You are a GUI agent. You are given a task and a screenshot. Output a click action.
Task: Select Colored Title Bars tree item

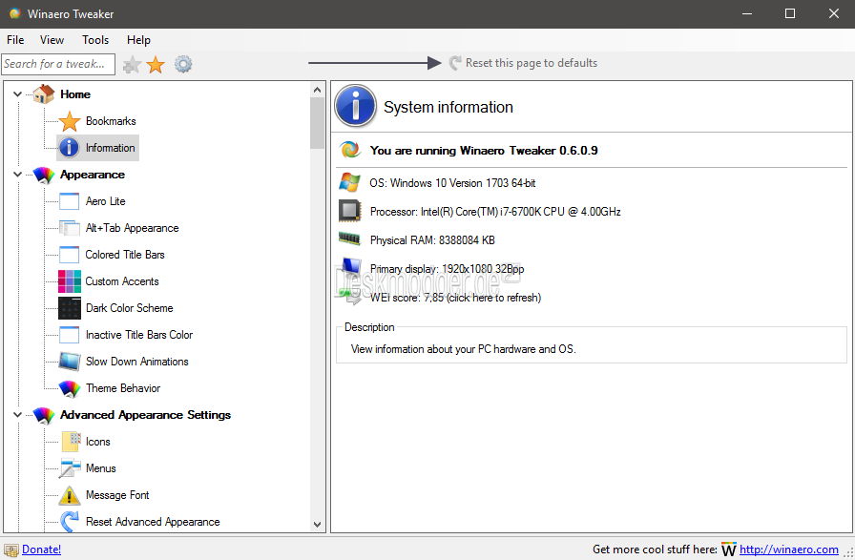(125, 255)
